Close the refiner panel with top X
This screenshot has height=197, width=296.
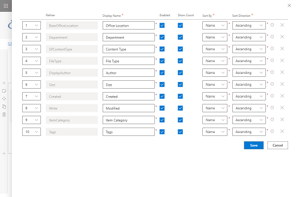pos(289,5)
